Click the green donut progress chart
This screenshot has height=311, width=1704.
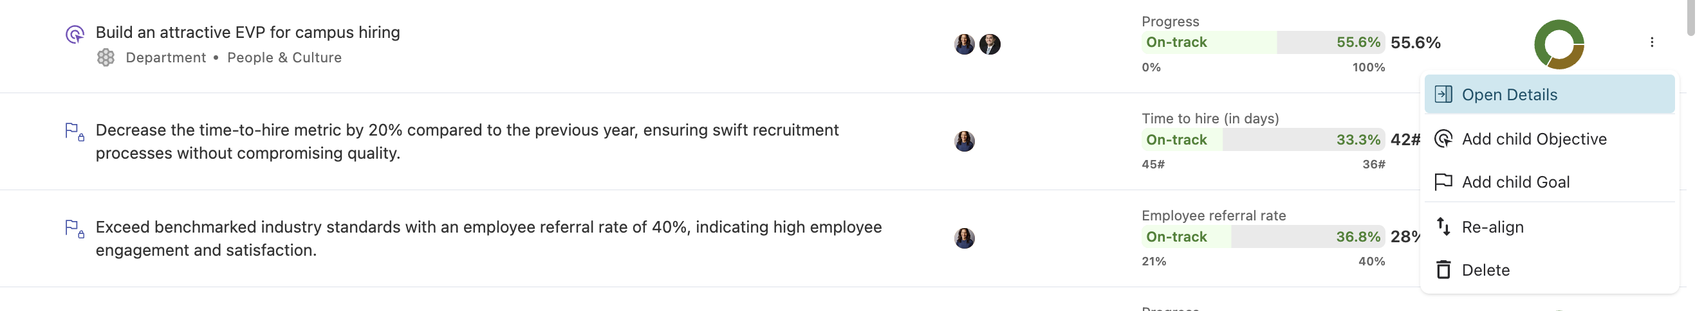(1559, 44)
